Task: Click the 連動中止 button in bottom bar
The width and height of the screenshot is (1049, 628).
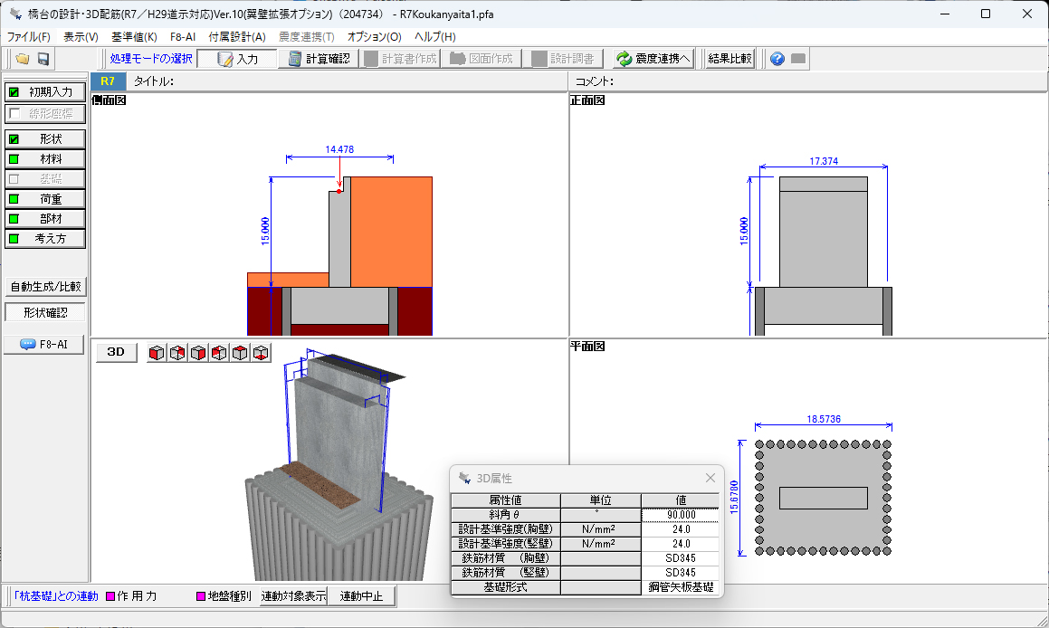Action: [x=361, y=596]
